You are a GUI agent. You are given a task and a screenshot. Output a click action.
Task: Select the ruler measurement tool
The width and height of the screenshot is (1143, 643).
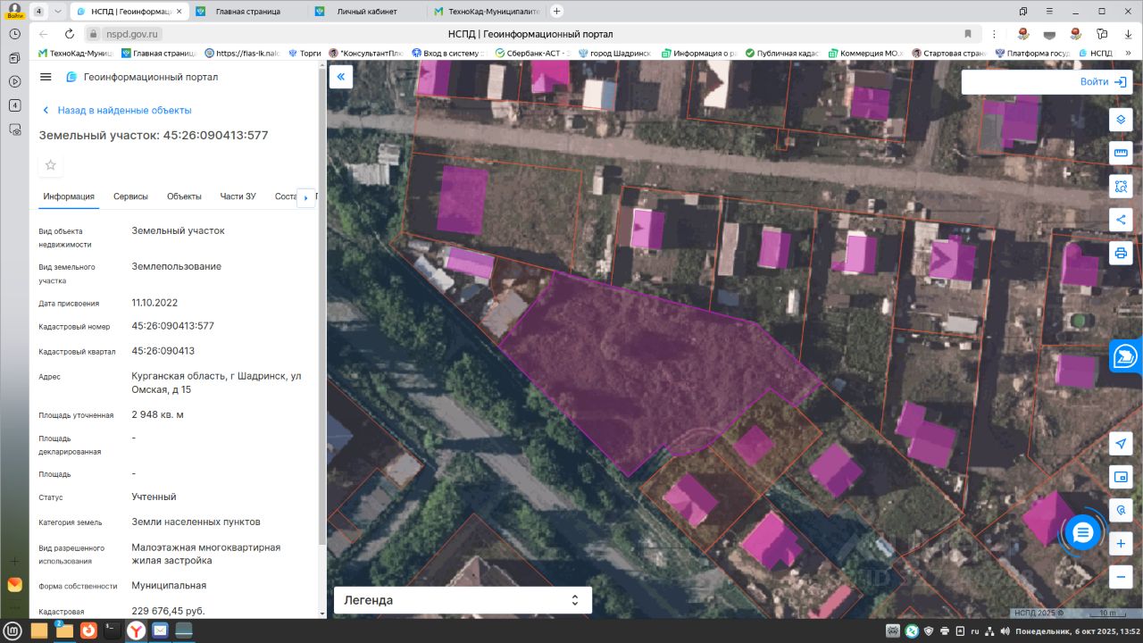1121,153
